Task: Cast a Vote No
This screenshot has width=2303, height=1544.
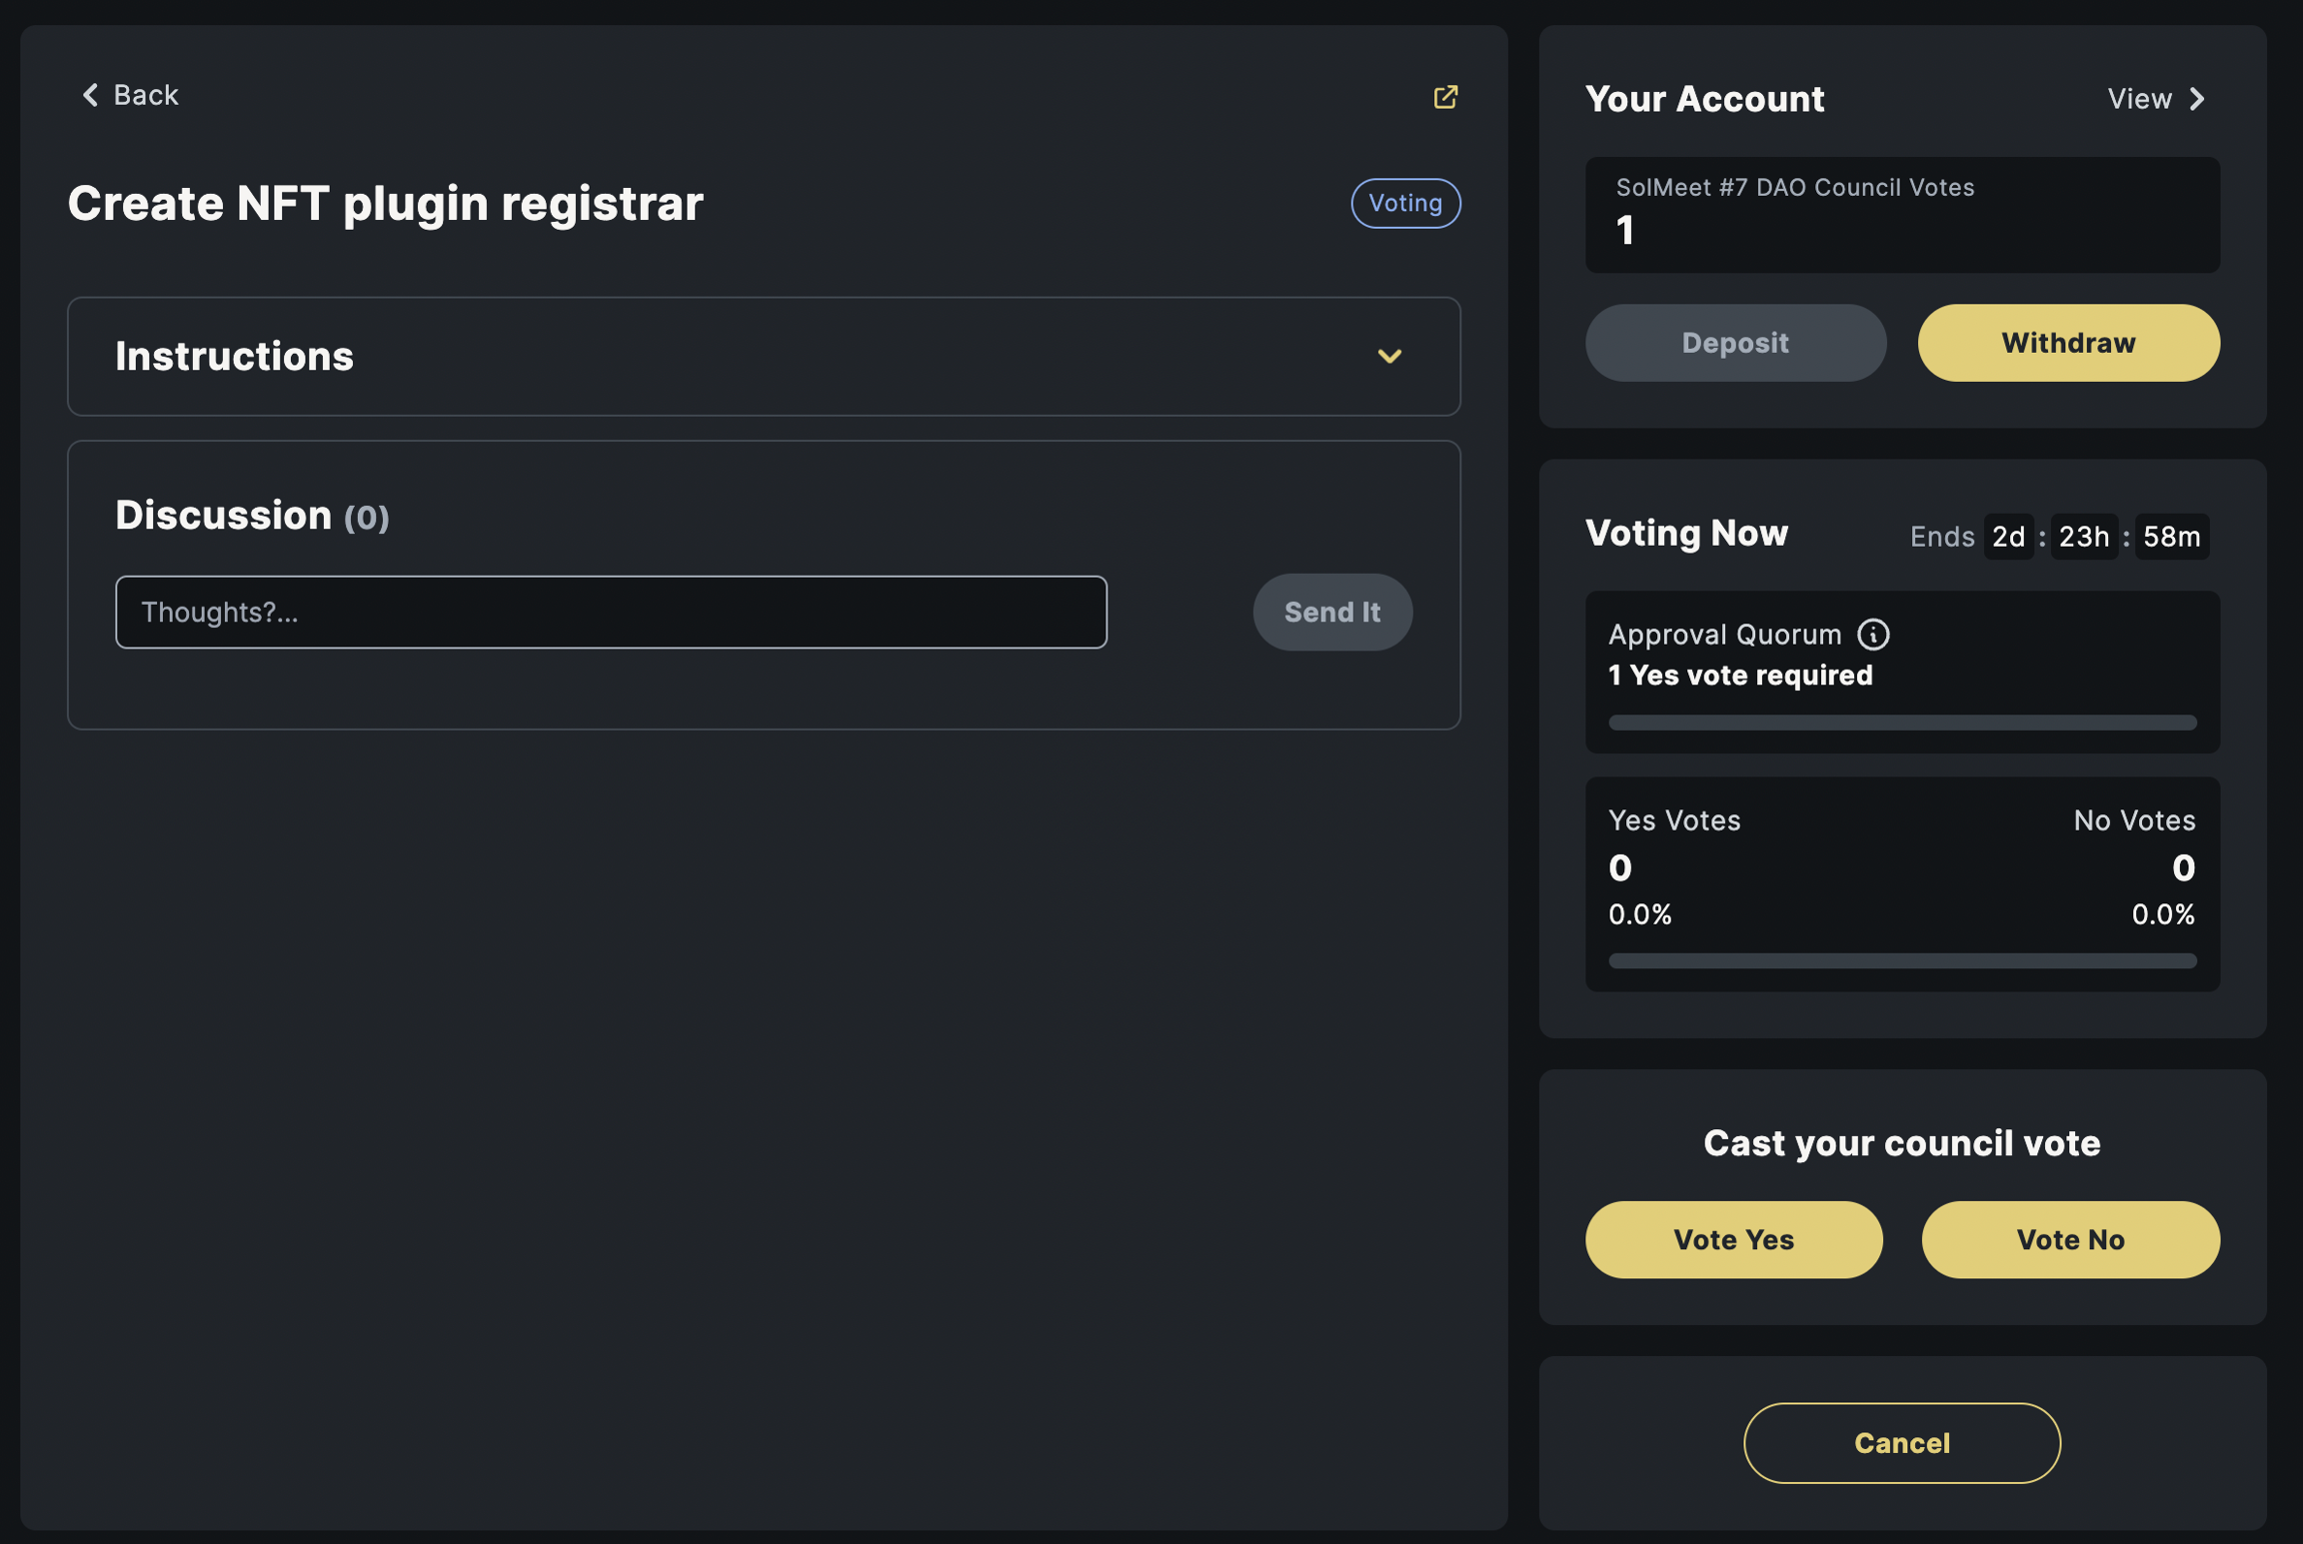Action: click(2070, 1240)
